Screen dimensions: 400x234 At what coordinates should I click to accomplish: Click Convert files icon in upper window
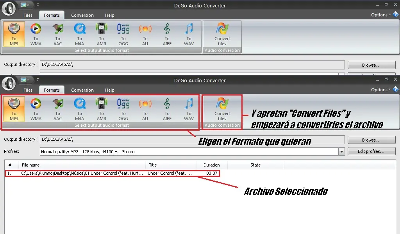222,34
